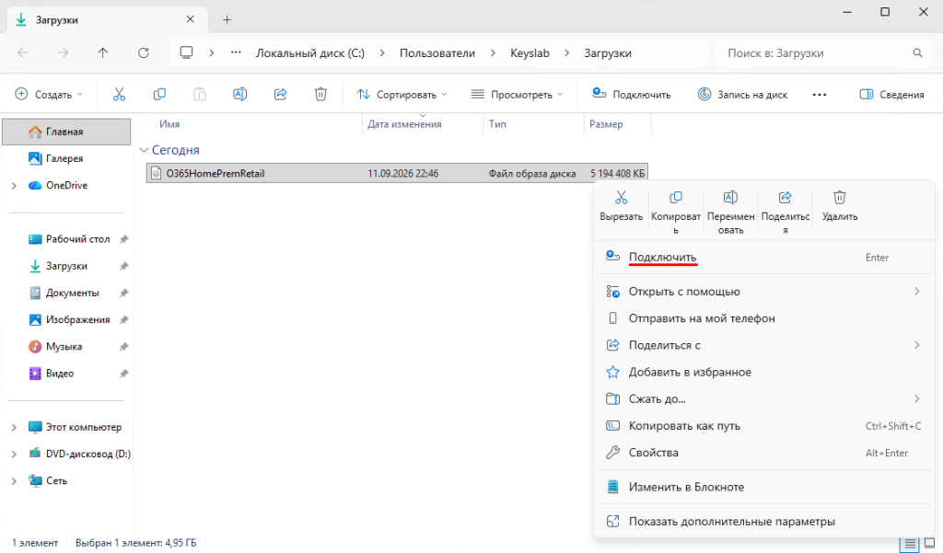Open the Сжать до... submenu
The height and width of the screenshot is (553, 943).
tap(763, 399)
